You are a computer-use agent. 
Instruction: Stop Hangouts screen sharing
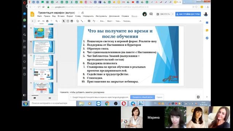tap(142, 97)
